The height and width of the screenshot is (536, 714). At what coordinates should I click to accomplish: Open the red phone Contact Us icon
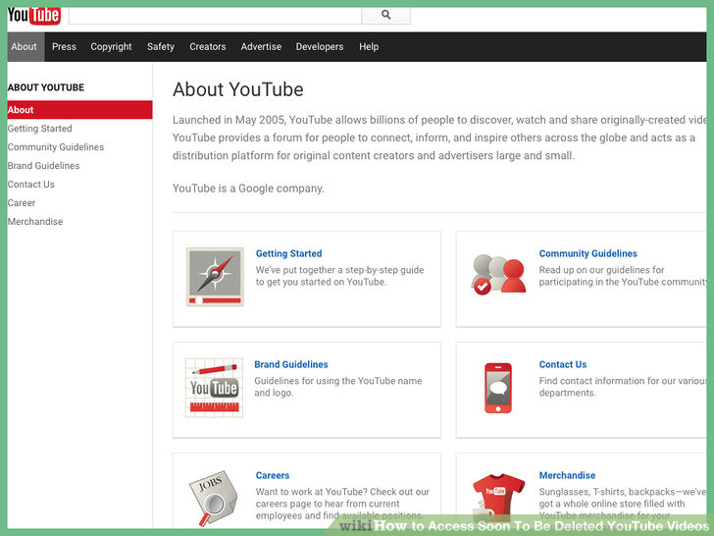pos(497,388)
